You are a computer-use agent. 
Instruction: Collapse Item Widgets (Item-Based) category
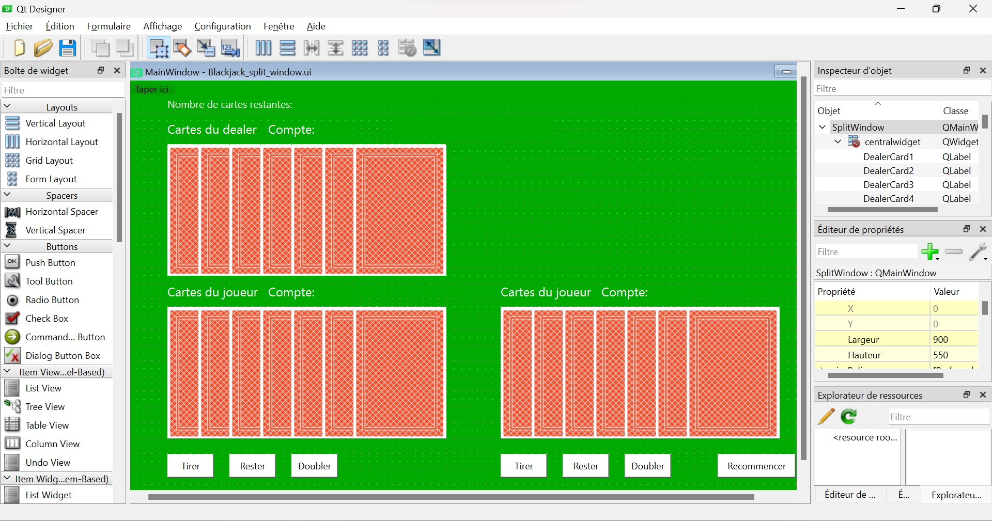coord(8,478)
